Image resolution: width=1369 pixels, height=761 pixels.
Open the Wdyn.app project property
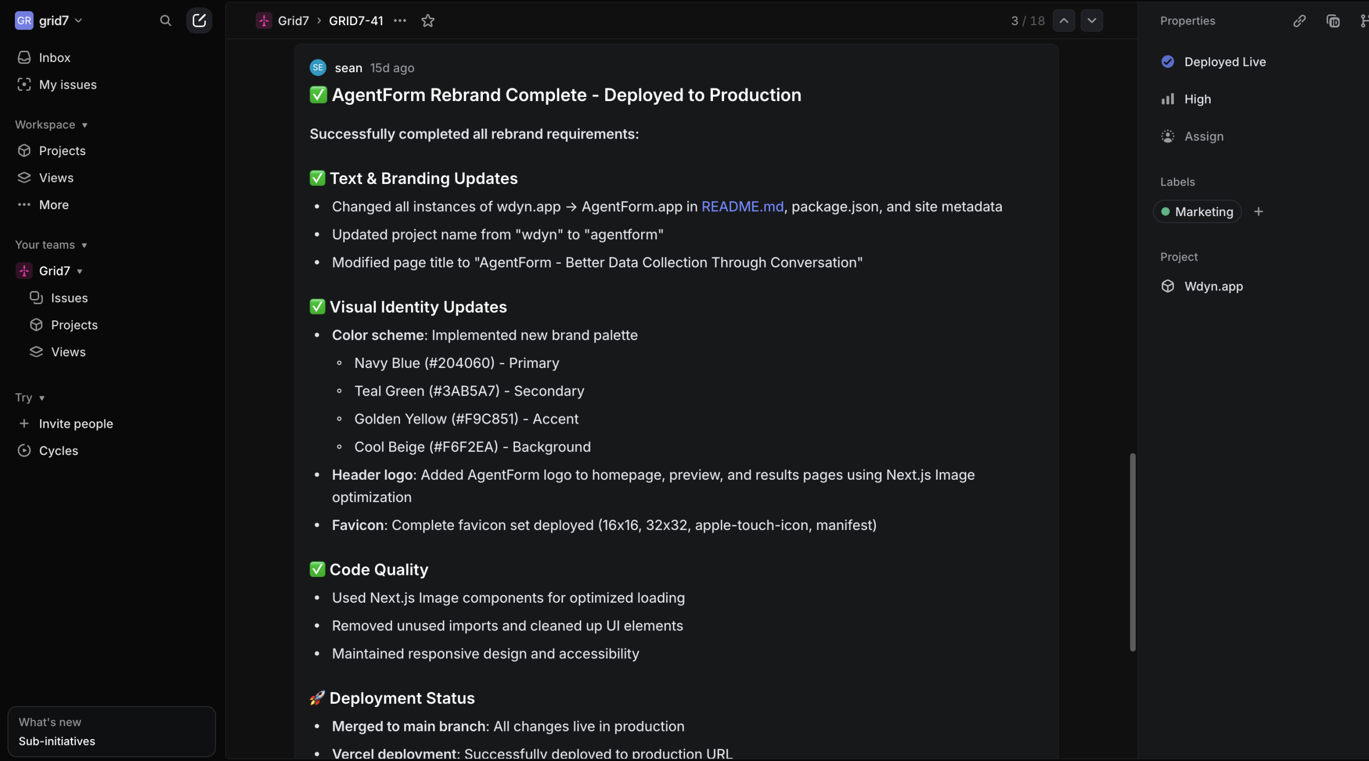coord(1202,286)
